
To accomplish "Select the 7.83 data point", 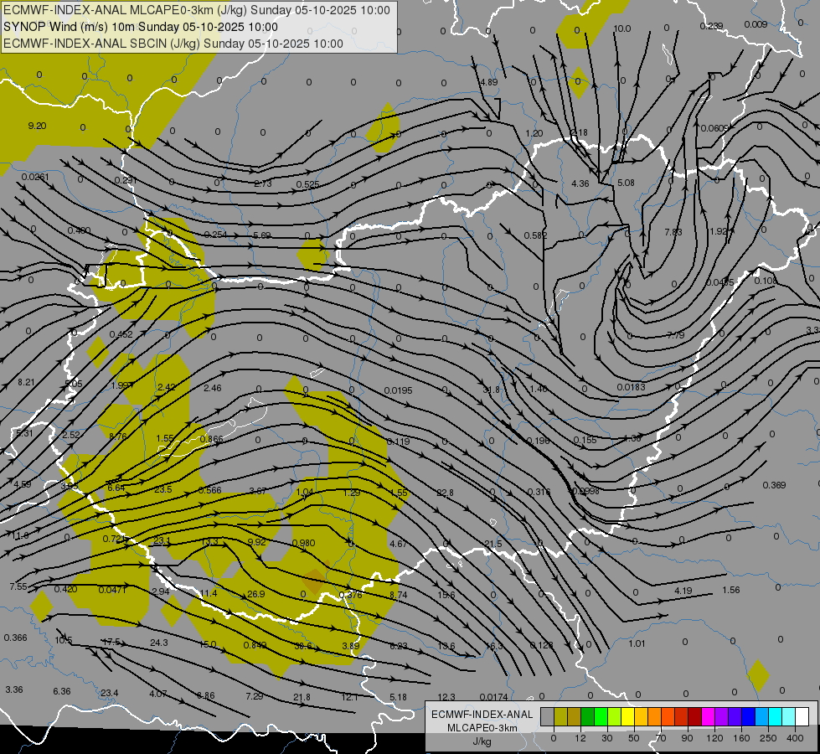I will tap(673, 232).
